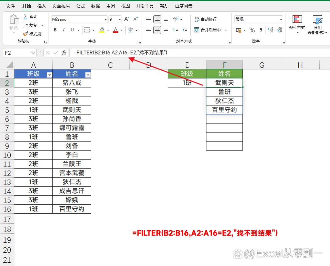Open the font size dropdown
Screen dimensions: 330x266
[120, 19]
